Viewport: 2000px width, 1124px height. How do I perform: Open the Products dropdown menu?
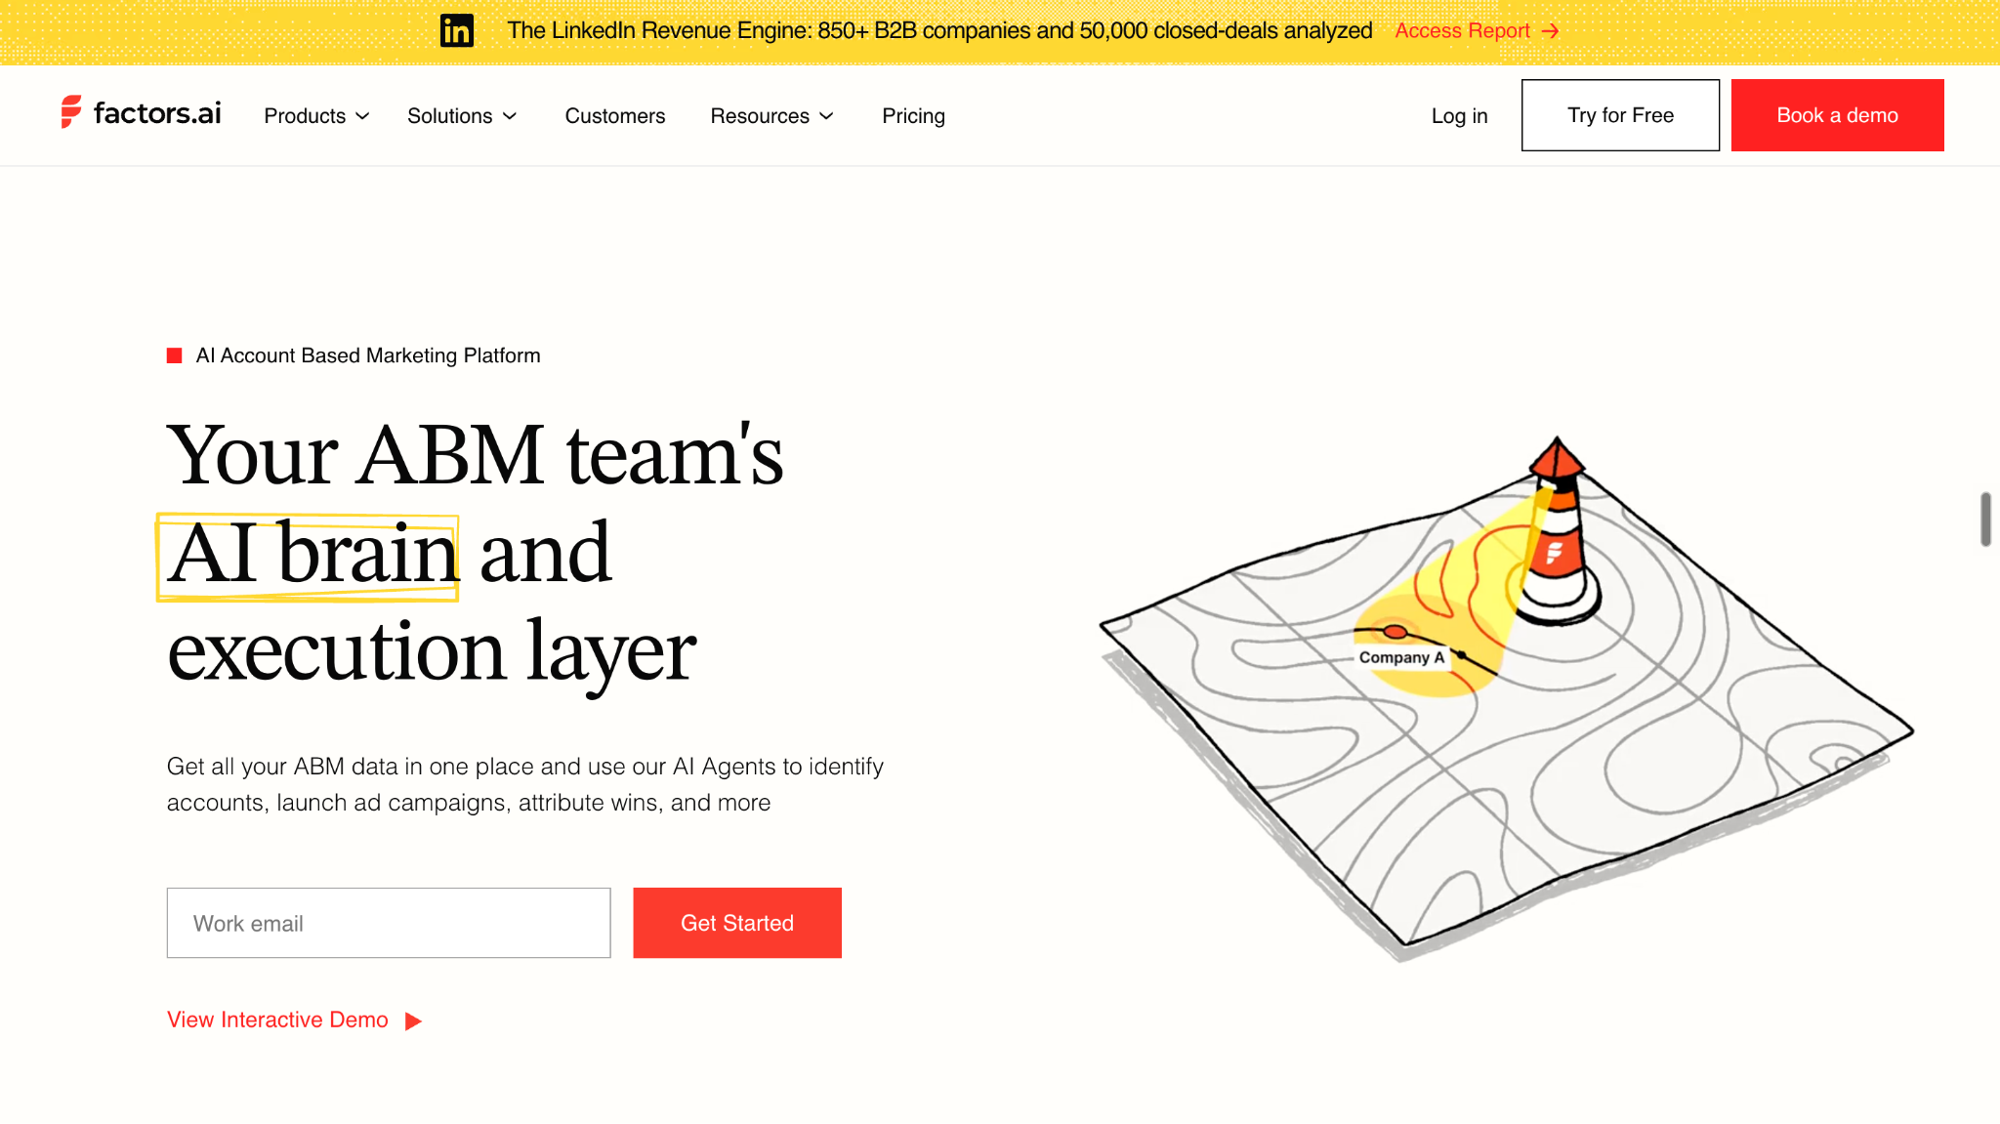316,115
